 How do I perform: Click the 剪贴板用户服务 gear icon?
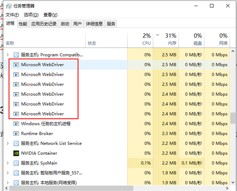[x=16, y=173]
